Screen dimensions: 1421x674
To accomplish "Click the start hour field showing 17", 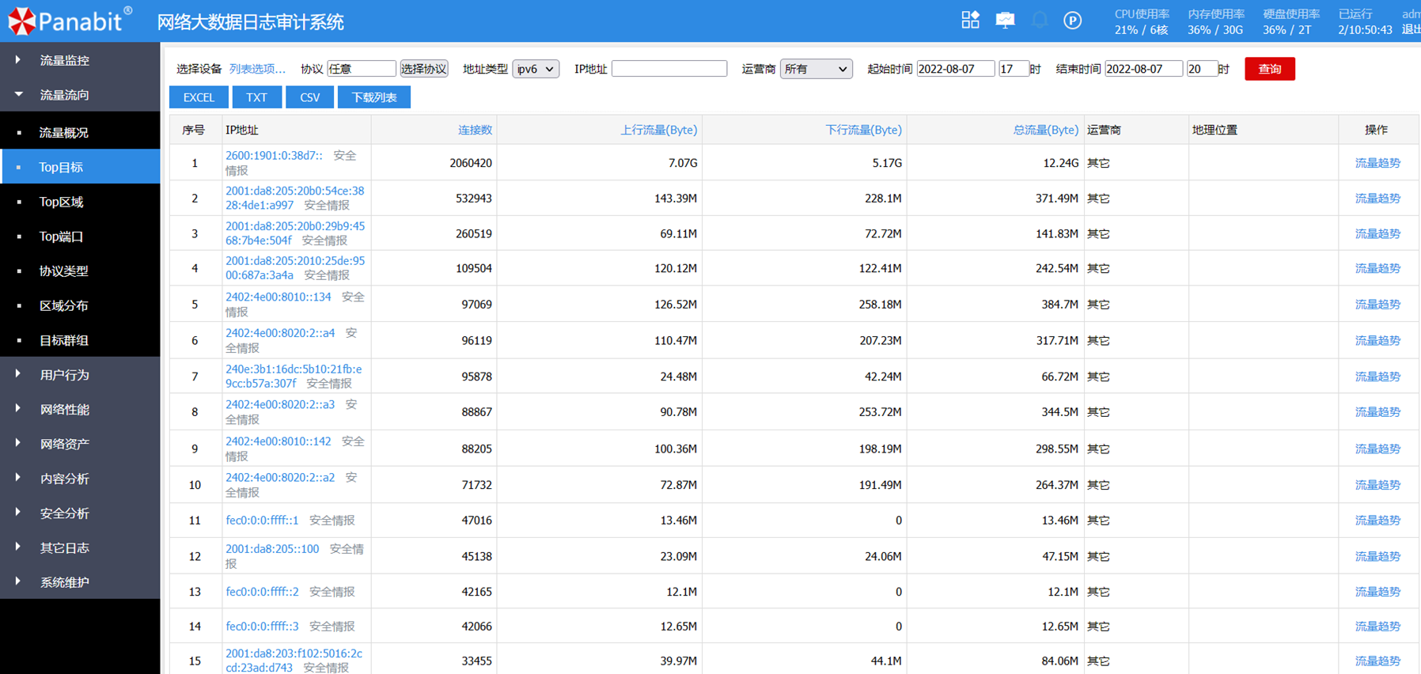I will point(1013,69).
